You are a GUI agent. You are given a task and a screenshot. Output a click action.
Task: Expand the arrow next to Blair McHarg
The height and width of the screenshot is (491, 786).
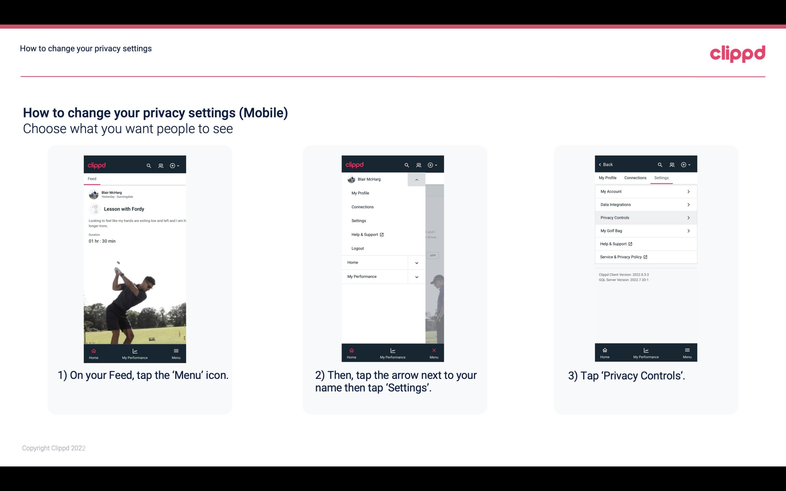point(417,179)
